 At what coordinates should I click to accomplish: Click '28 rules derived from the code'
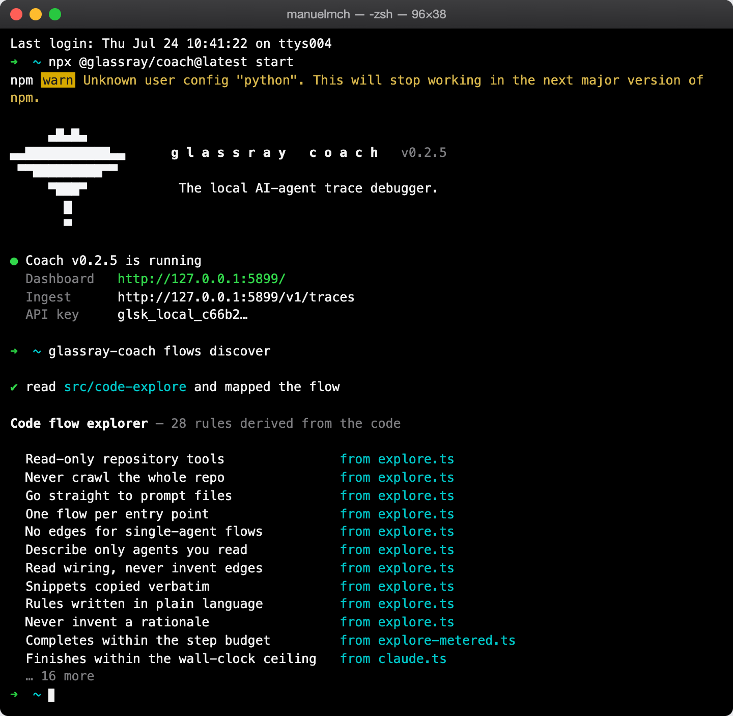286,423
